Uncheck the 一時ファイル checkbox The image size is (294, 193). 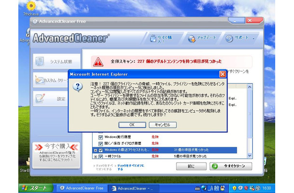pyautogui.click(x=101, y=157)
